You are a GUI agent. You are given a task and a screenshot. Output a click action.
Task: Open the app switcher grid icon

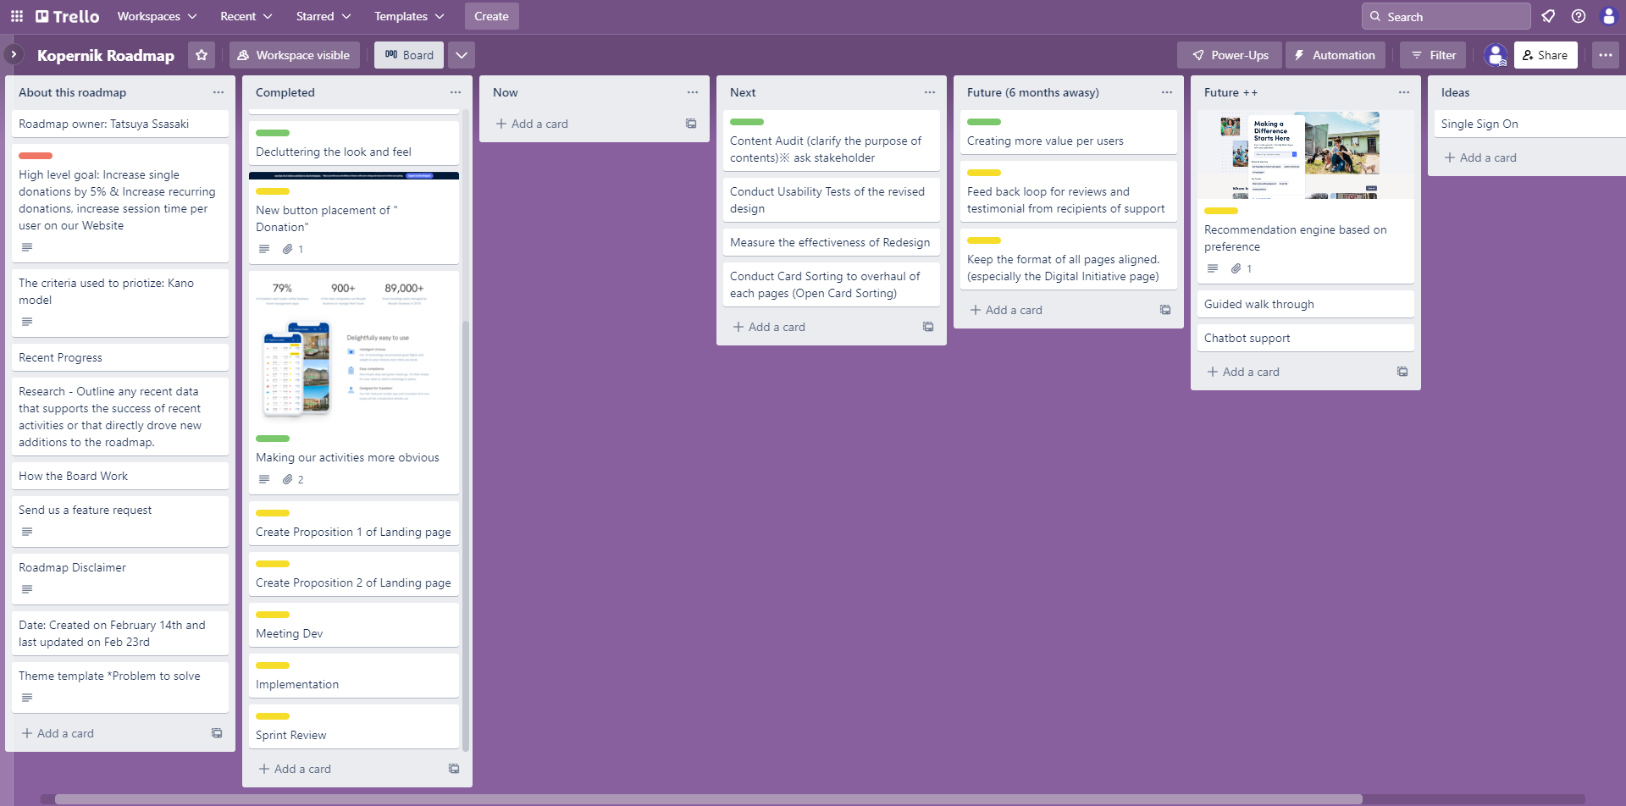pos(16,16)
